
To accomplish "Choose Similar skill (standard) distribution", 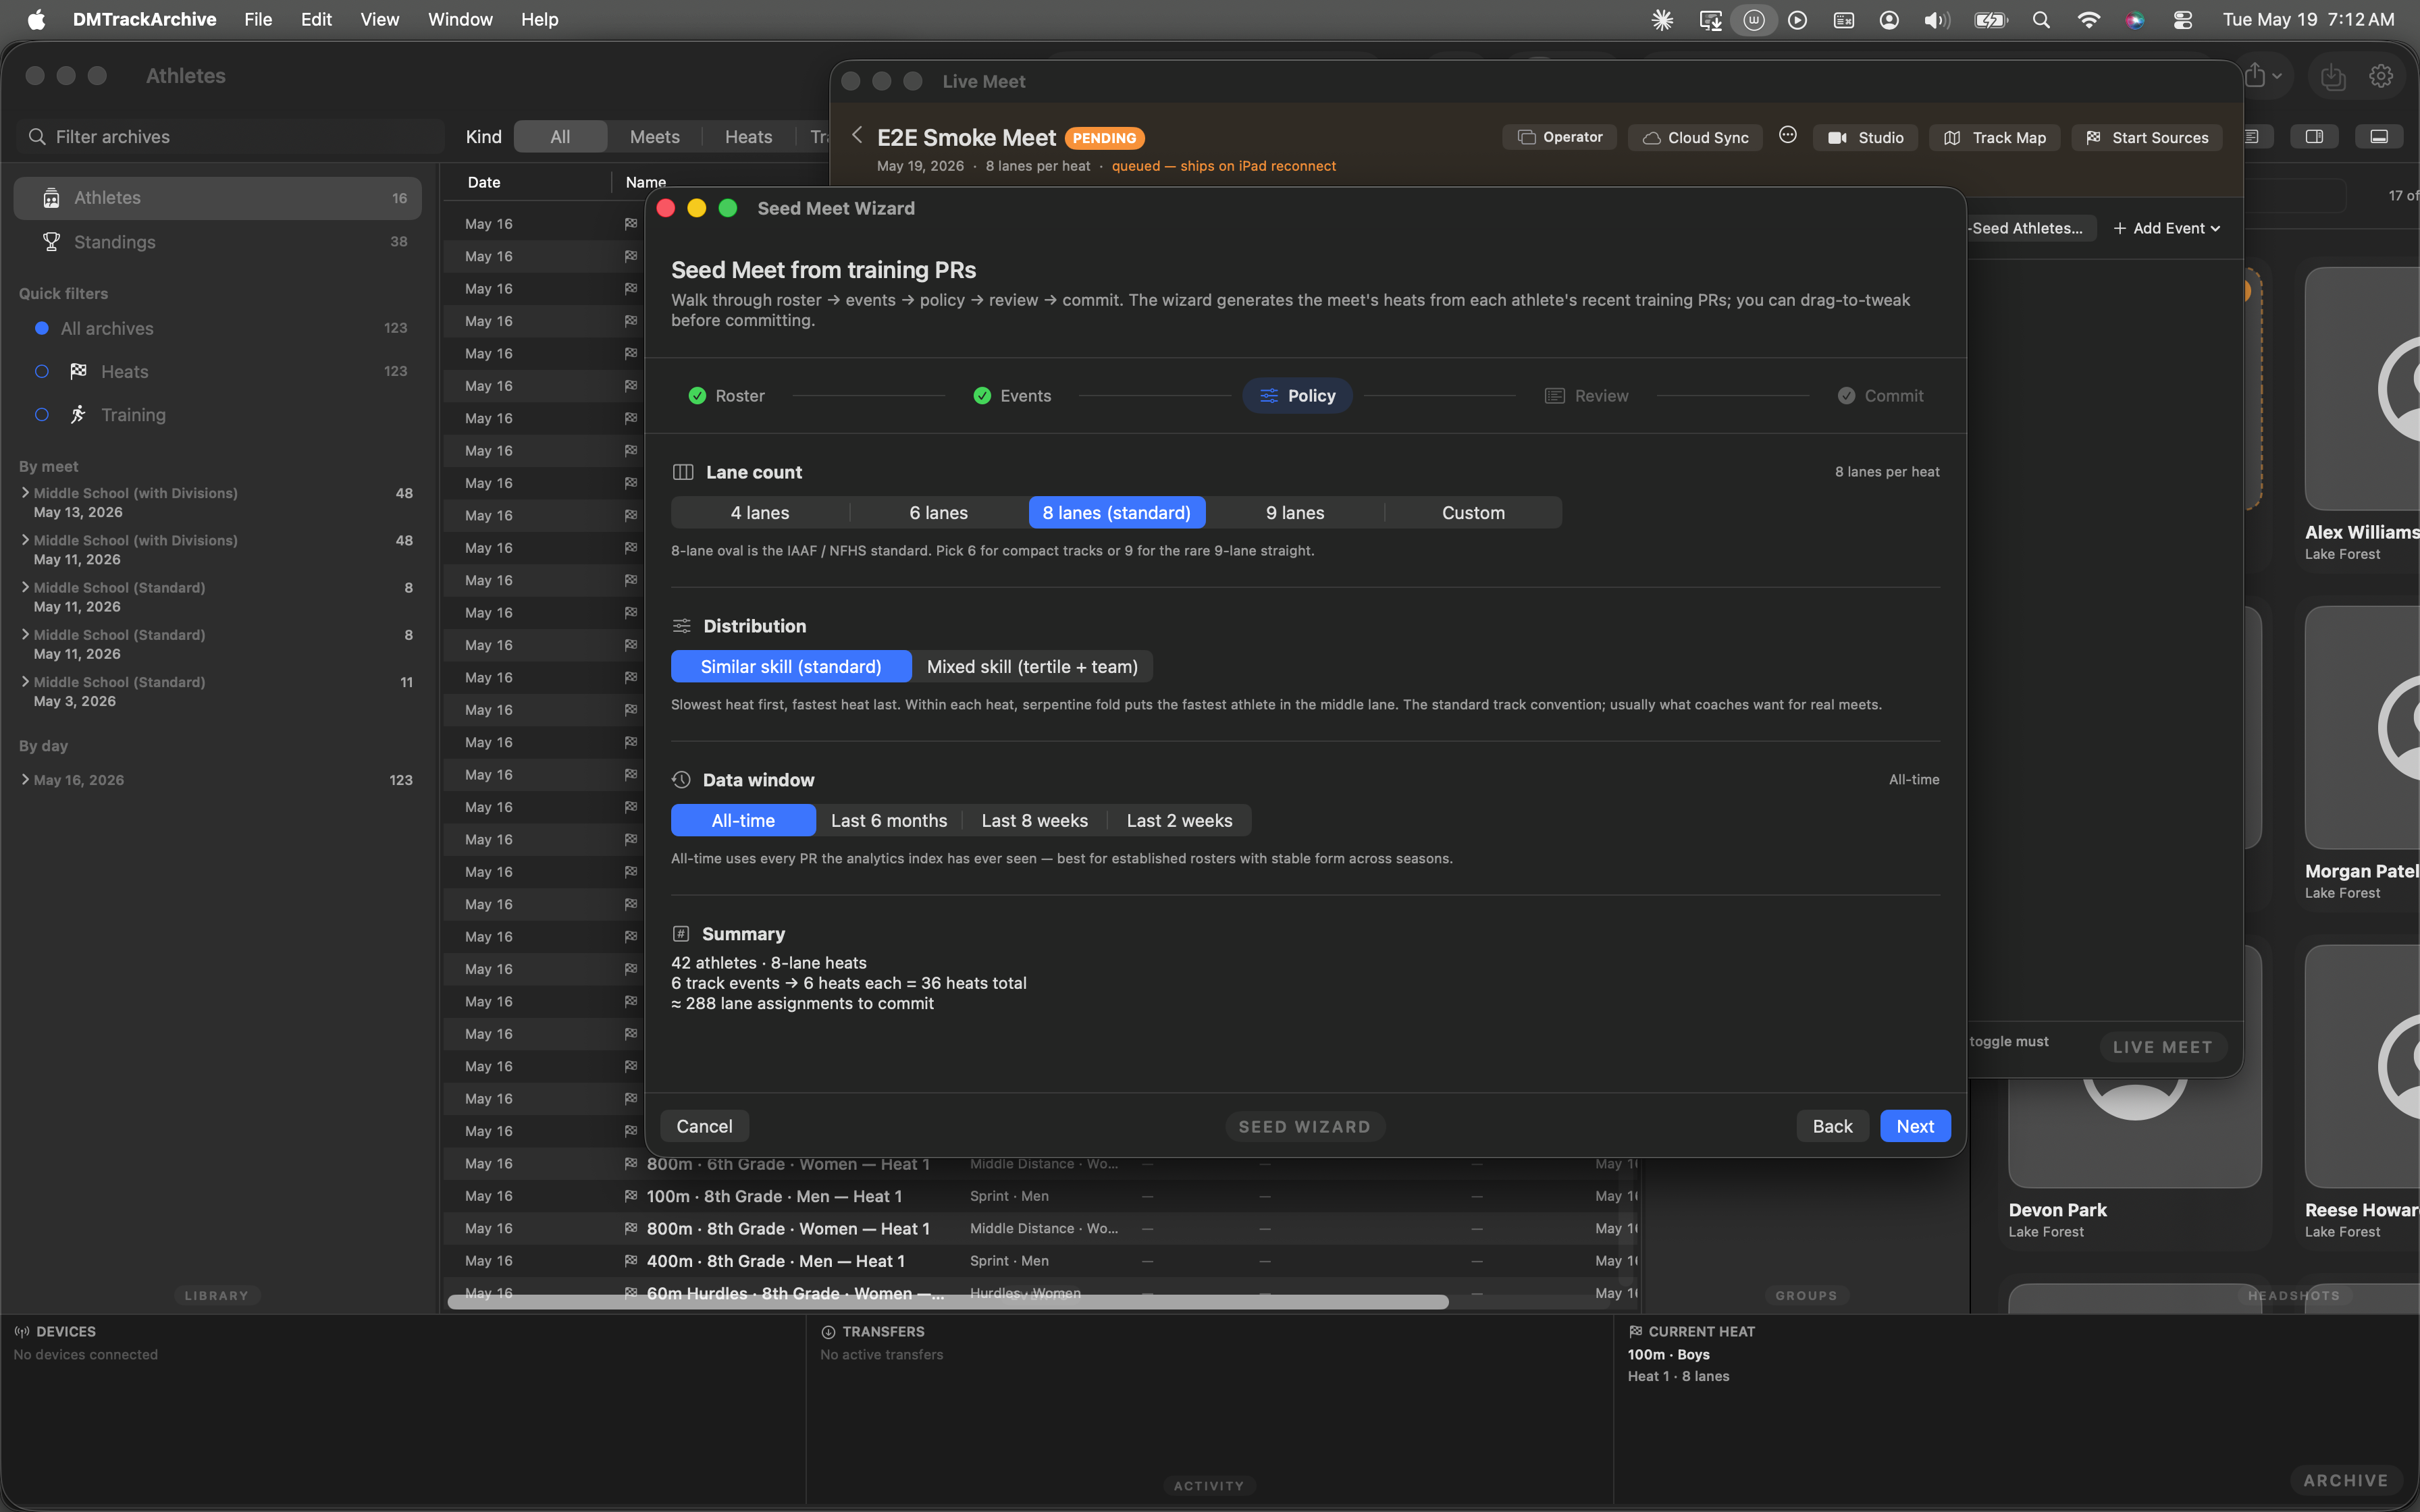I will [x=791, y=667].
